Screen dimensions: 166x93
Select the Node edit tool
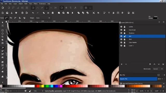pyautogui.click(x=3, y=26)
